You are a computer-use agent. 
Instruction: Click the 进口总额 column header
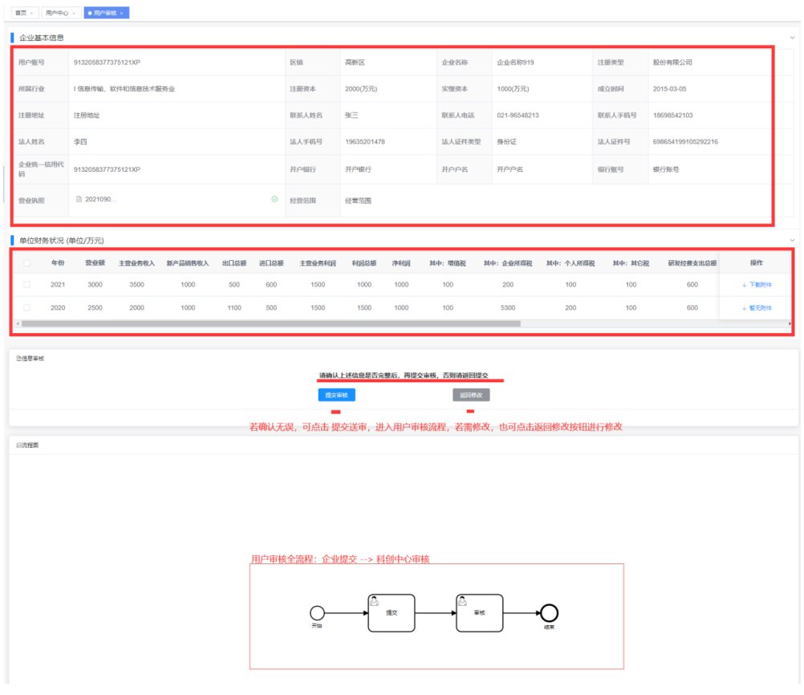coord(271,263)
